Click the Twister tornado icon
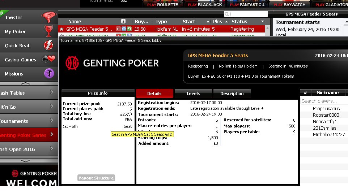The height and width of the screenshot is (195, 348). click(x=49, y=17)
